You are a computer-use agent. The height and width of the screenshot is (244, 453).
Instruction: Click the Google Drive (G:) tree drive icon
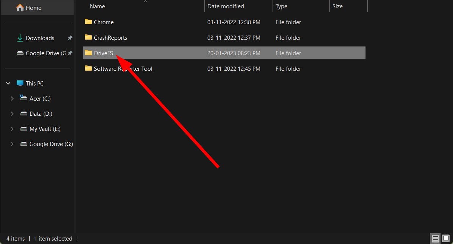24,144
